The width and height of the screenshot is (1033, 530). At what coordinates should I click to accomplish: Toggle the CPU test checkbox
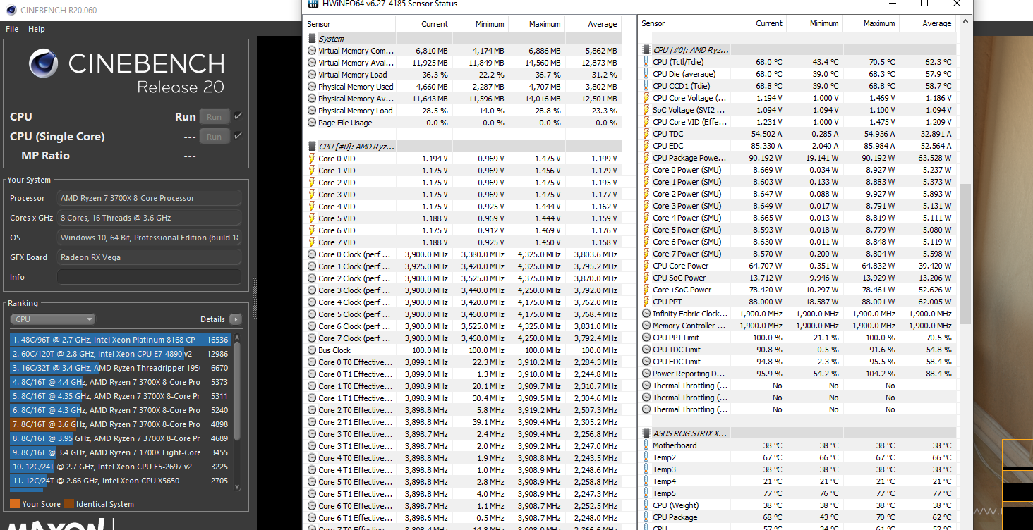coord(238,116)
